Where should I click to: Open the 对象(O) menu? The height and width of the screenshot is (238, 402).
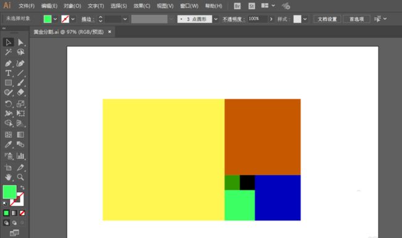72,6
